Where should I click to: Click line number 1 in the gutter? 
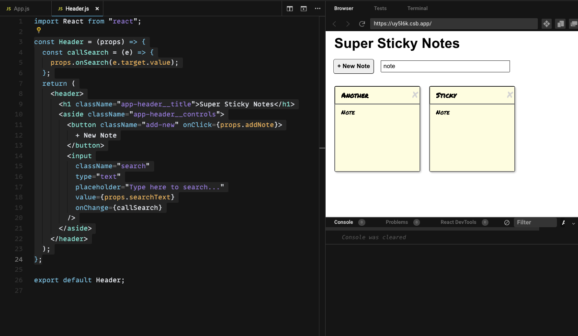click(21, 21)
